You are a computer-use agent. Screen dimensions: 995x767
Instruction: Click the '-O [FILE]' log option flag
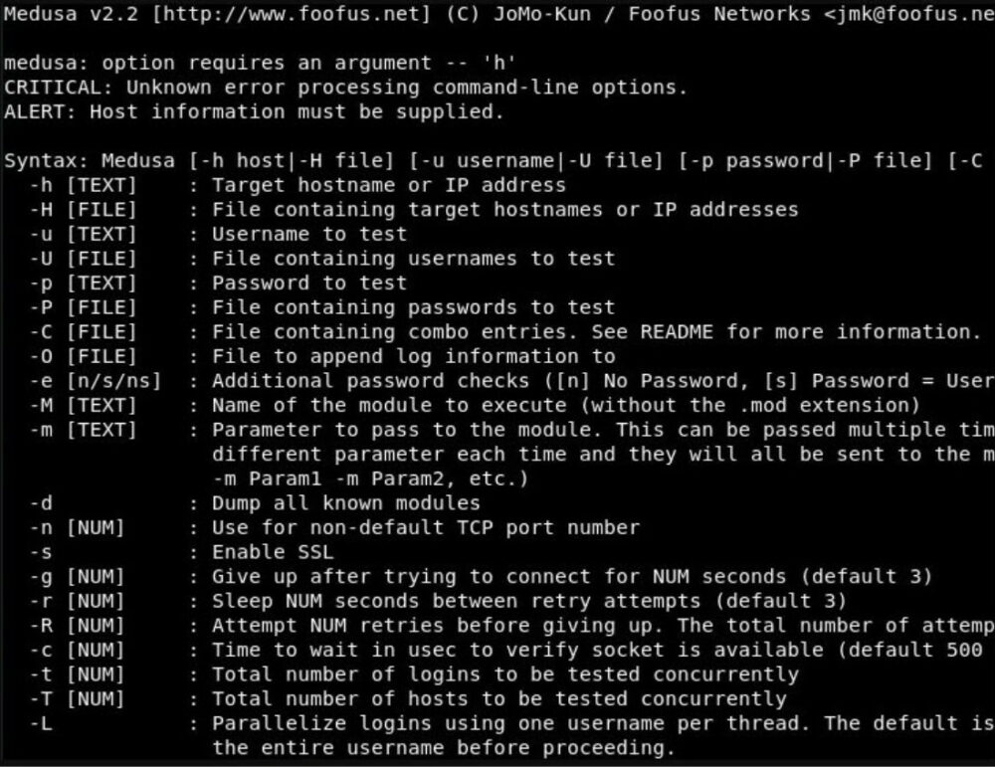(84, 356)
